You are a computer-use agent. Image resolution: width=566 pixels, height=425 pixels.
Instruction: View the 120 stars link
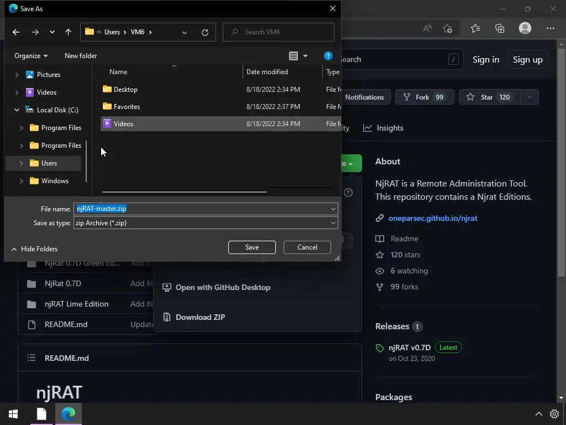(405, 255)
